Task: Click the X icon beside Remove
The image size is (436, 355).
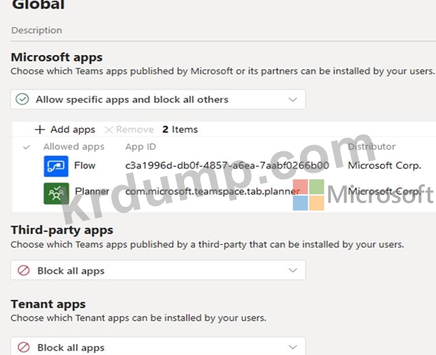Action: [x=109, y=130]
